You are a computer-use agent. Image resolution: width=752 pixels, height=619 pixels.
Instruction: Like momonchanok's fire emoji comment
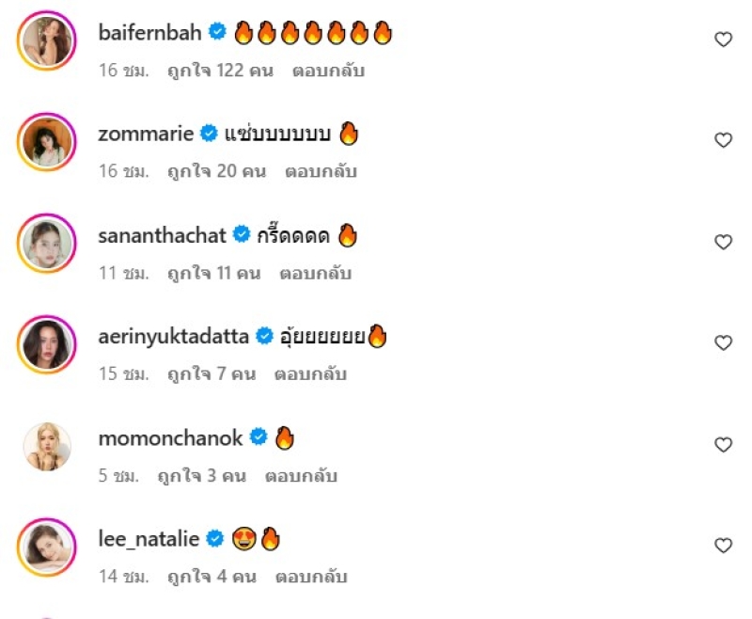(x=723, y=444)
